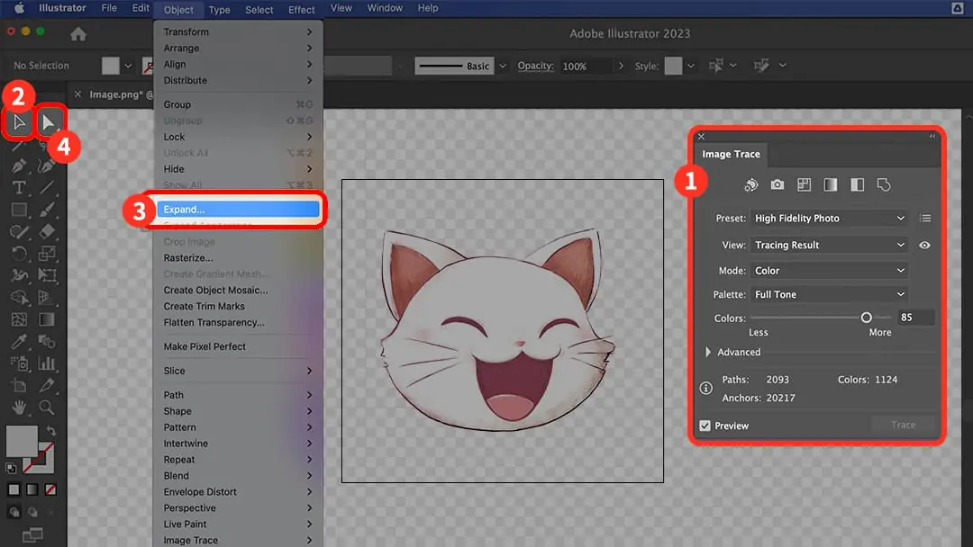Viewport: 973px width, 547px height.
Task: Click Expand... in Object menu
Action: tap(238, 210)
